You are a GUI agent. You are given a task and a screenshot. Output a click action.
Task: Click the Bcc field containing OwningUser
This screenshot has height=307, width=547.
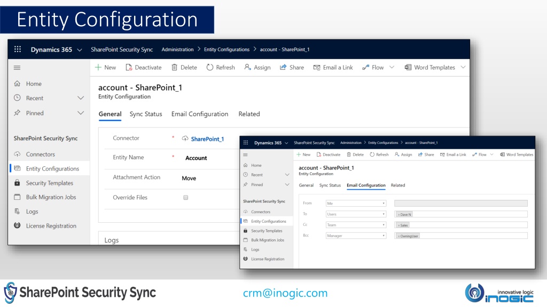461,236
